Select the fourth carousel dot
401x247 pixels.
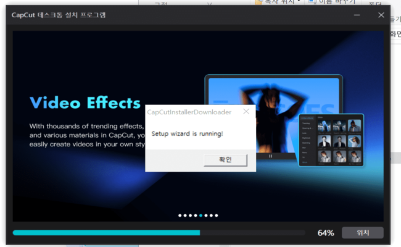tap(196, 216)
